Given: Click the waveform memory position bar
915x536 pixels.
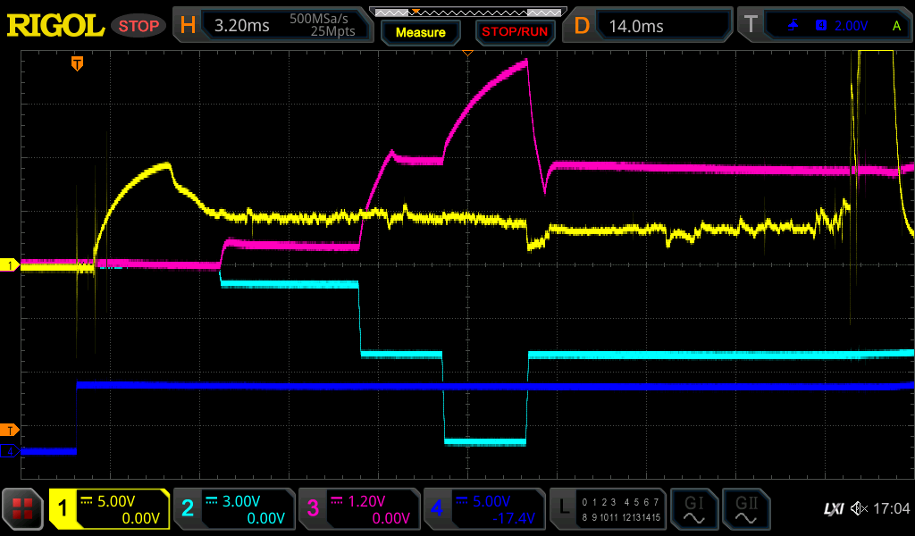Looking at the screenshot, I should (466, 13).
